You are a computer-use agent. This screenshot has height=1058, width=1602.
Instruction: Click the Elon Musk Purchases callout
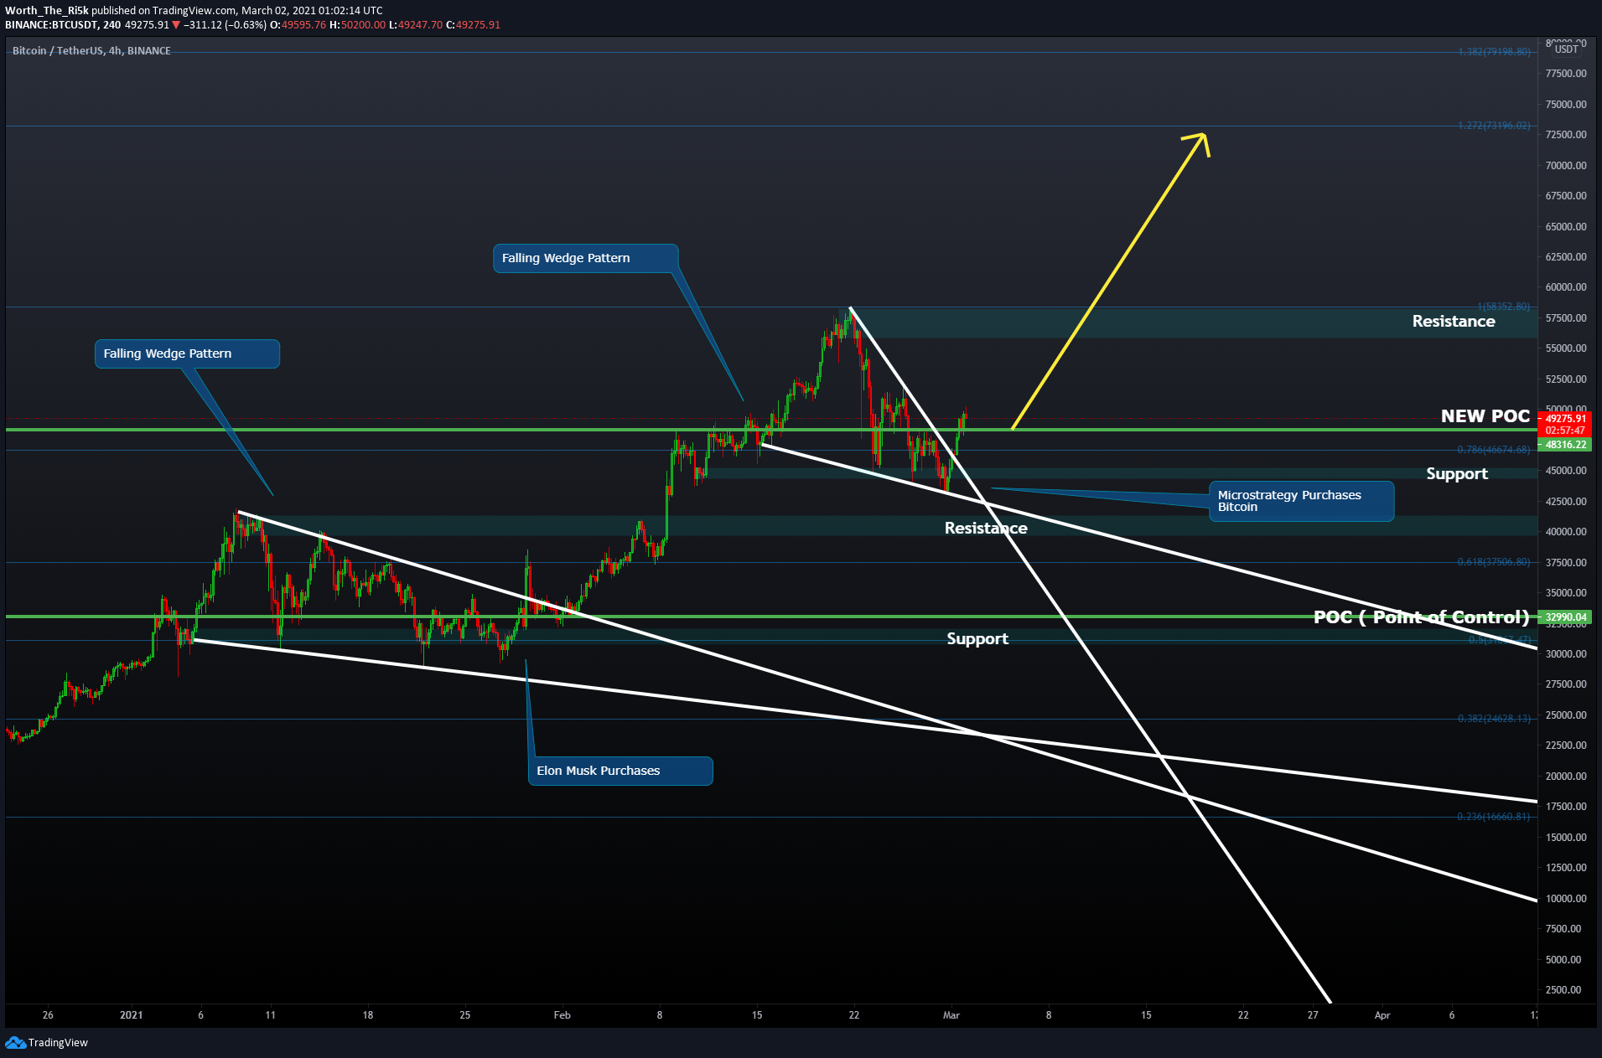click(620, 771)
